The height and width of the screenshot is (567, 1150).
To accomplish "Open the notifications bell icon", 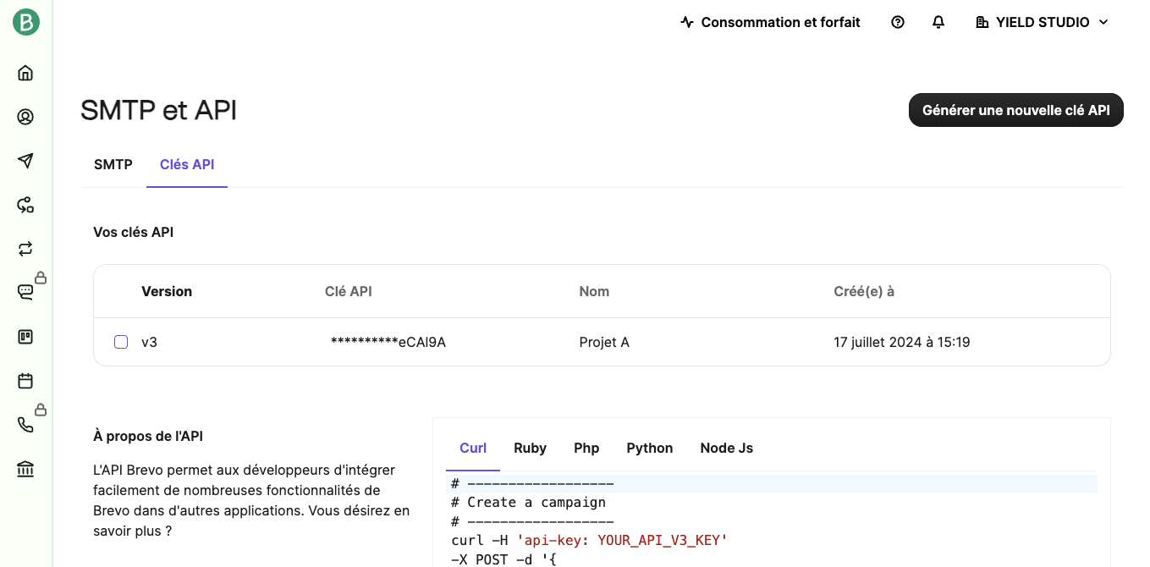I will pos(938,22).
